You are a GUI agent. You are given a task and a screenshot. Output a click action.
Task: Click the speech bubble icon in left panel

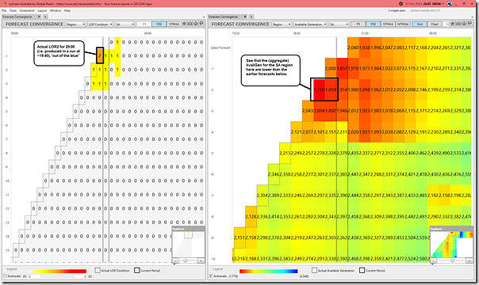pos(201,24)
